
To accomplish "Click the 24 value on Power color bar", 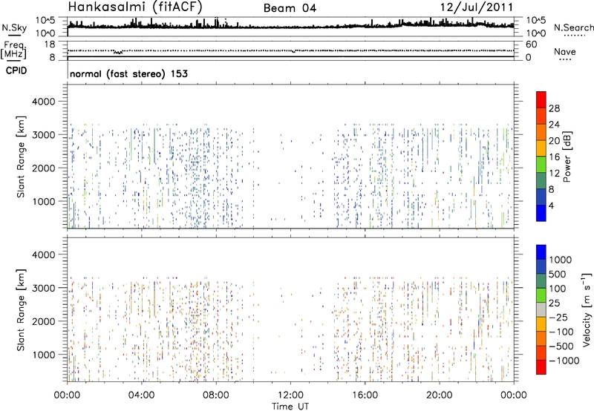I will (x=554, y=125).
